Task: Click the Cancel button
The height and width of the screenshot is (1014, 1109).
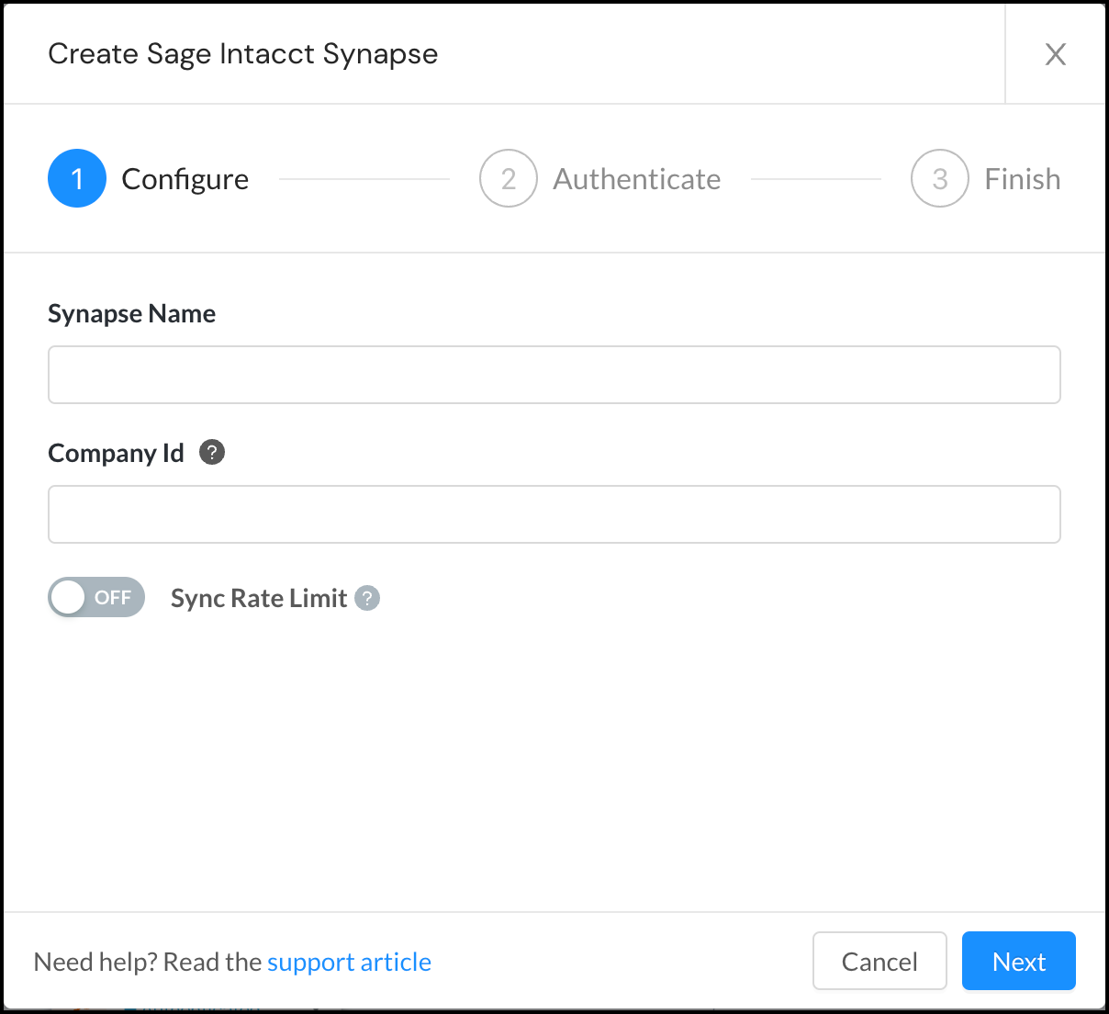Action: (x=879, y=961)
